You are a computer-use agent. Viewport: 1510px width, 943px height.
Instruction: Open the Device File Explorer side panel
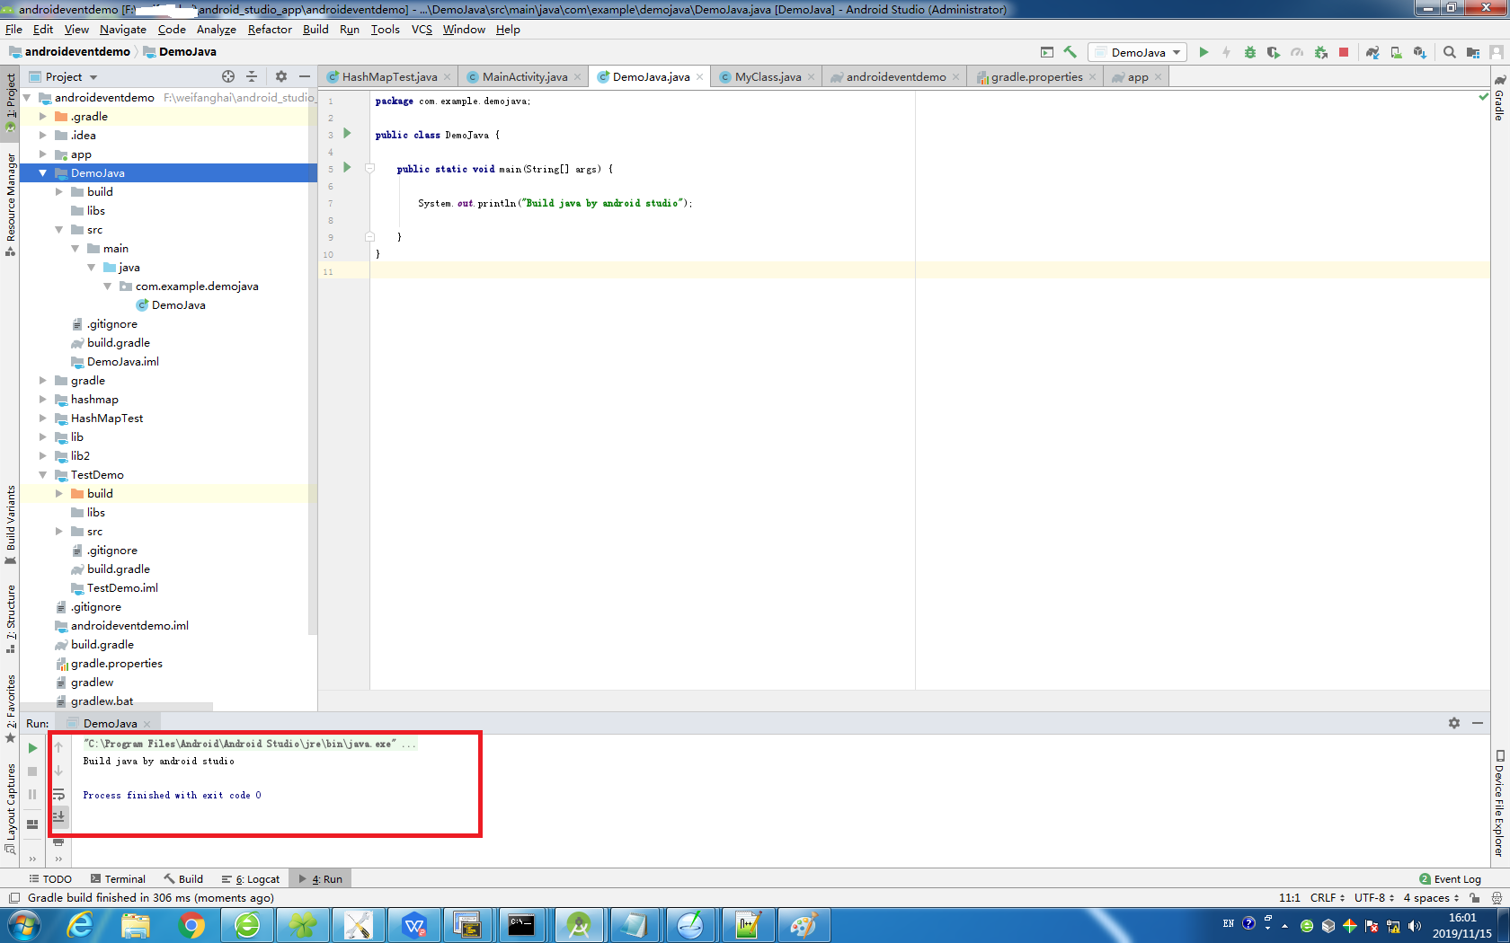point(1499,803)
